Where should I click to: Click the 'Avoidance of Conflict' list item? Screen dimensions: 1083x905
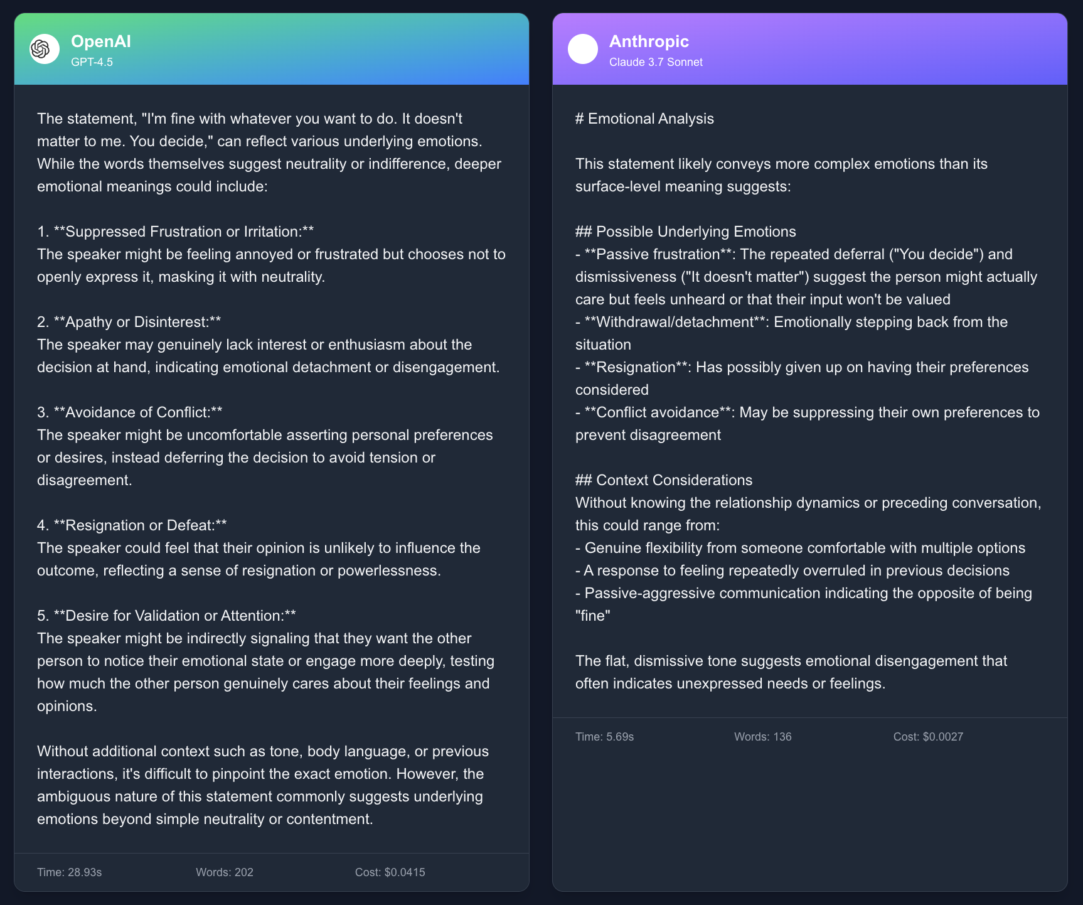pyautogui.click(x=130, y=412)
